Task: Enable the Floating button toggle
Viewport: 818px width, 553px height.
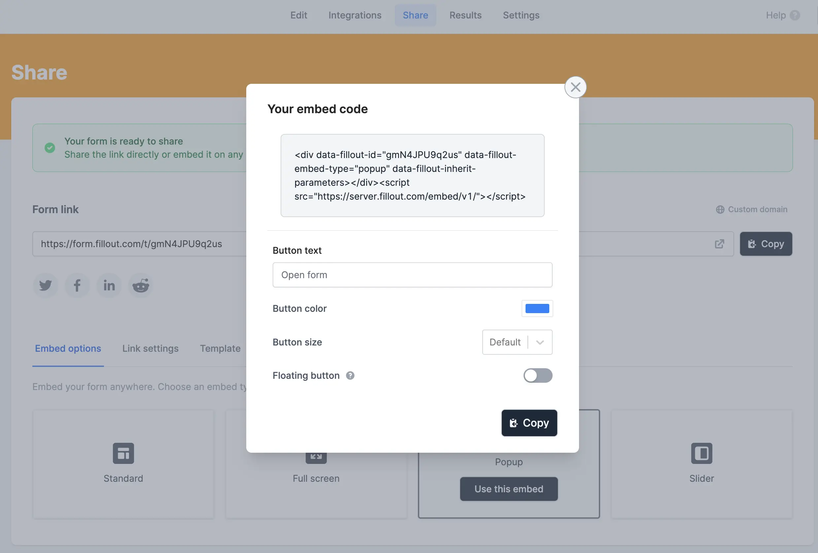Action: 537,375
